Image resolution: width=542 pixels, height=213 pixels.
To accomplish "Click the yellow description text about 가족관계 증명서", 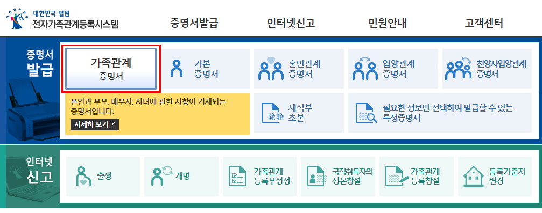I will click(x=148, y=106).
